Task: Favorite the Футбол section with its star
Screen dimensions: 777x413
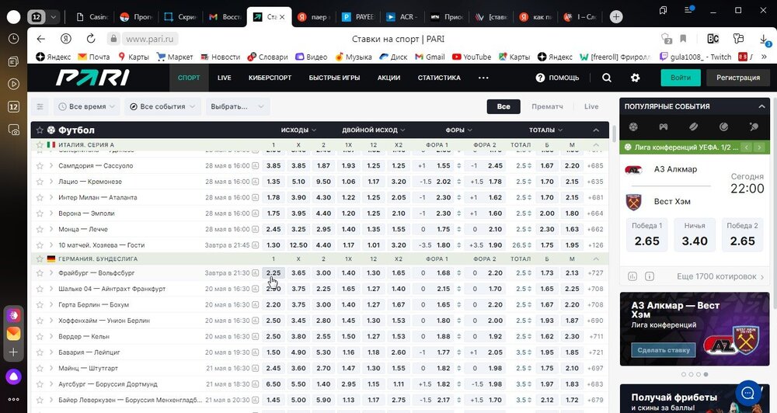Action: (40, 130)
